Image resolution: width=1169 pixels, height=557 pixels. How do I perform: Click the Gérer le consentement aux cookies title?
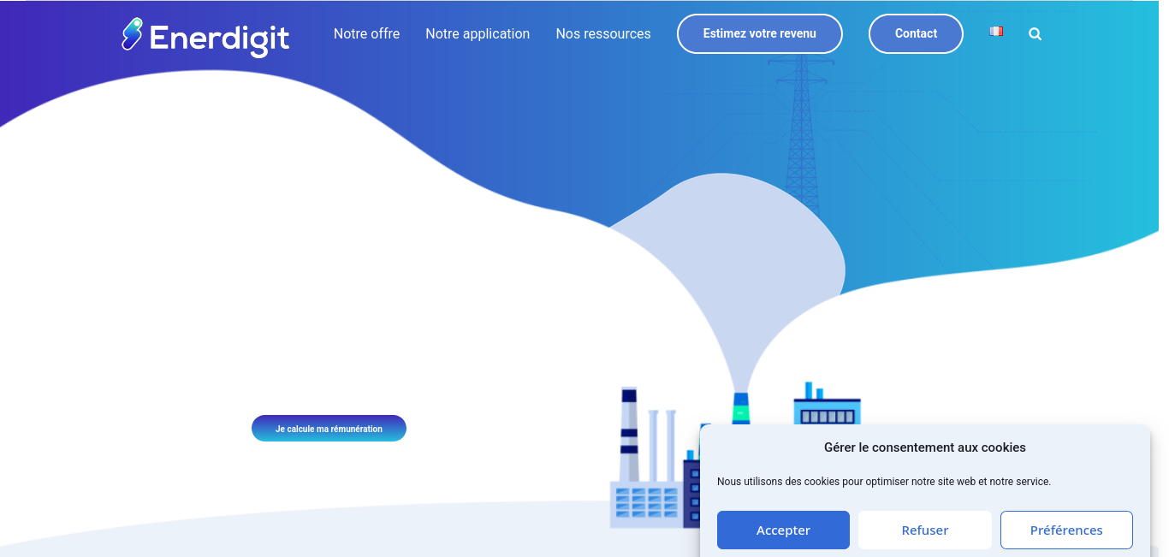coord(924,447)
